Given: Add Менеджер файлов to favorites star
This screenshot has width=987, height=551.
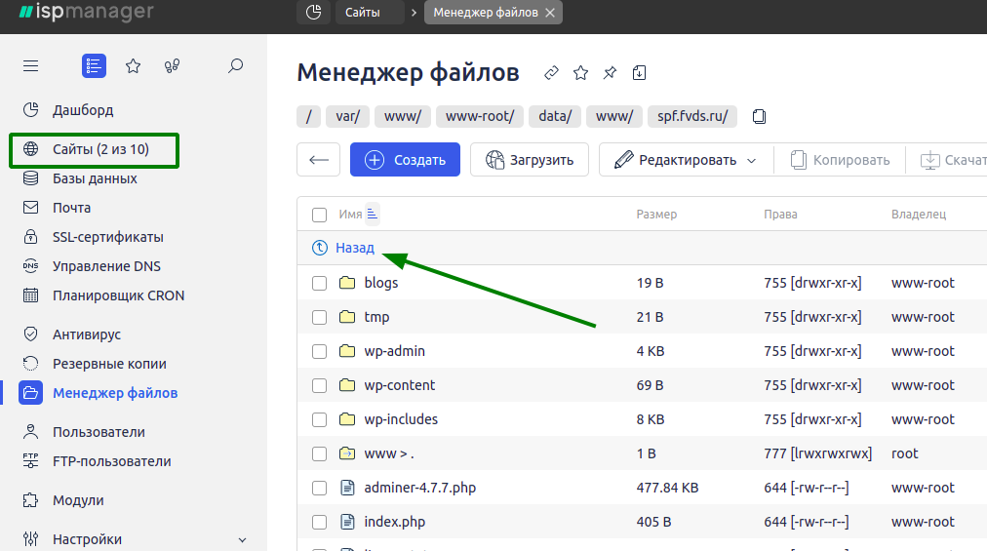Looking at the screenshot, I should click(580, 73).
